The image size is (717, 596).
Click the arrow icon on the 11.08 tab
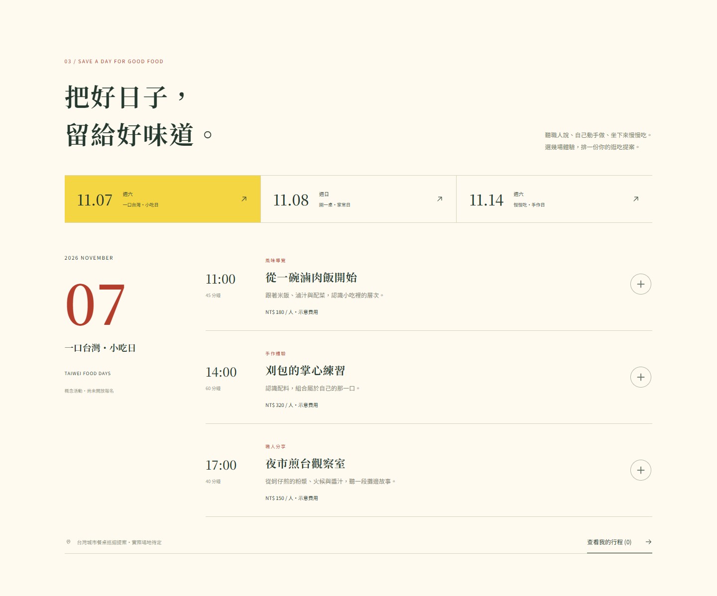click(440, 199)
